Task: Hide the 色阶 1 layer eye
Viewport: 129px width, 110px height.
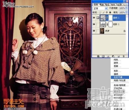Action: pos(94,24)
